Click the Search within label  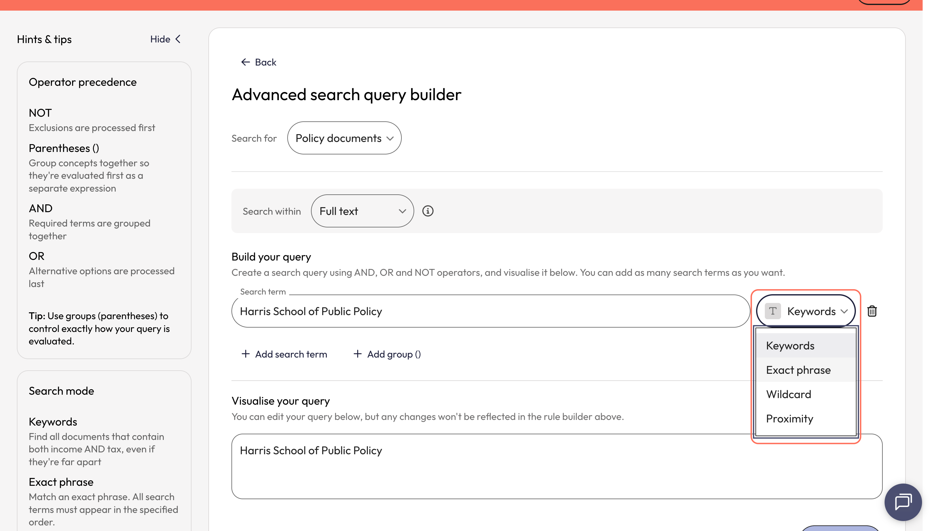coord(272,211)
